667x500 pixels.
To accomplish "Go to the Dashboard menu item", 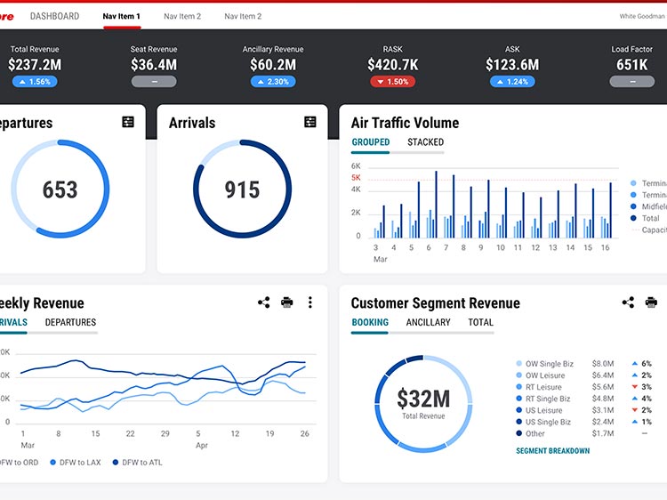I will pos(54,16).
